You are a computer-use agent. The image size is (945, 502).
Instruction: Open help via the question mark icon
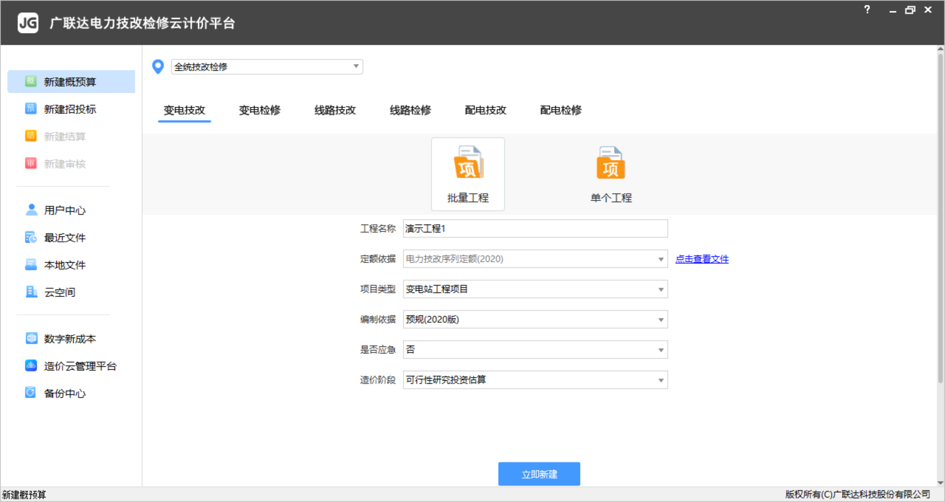coord(867,9)
